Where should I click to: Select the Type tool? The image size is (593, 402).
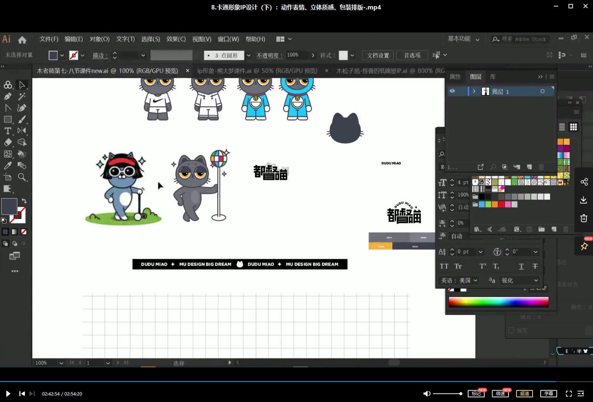(x=7, y=131)
